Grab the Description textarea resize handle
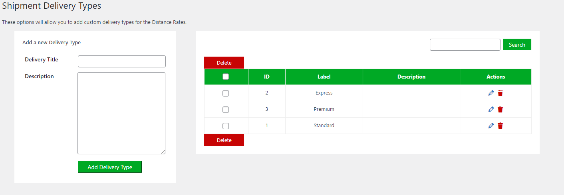Image resolution: width=564 pixels, height=195 pixels. point(163,152)
